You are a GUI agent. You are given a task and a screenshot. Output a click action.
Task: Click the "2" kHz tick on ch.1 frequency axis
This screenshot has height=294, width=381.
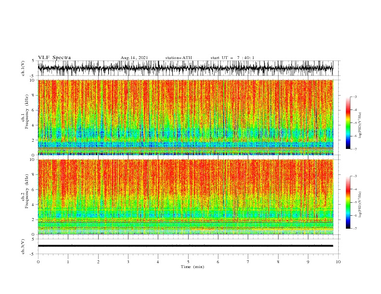33,140
